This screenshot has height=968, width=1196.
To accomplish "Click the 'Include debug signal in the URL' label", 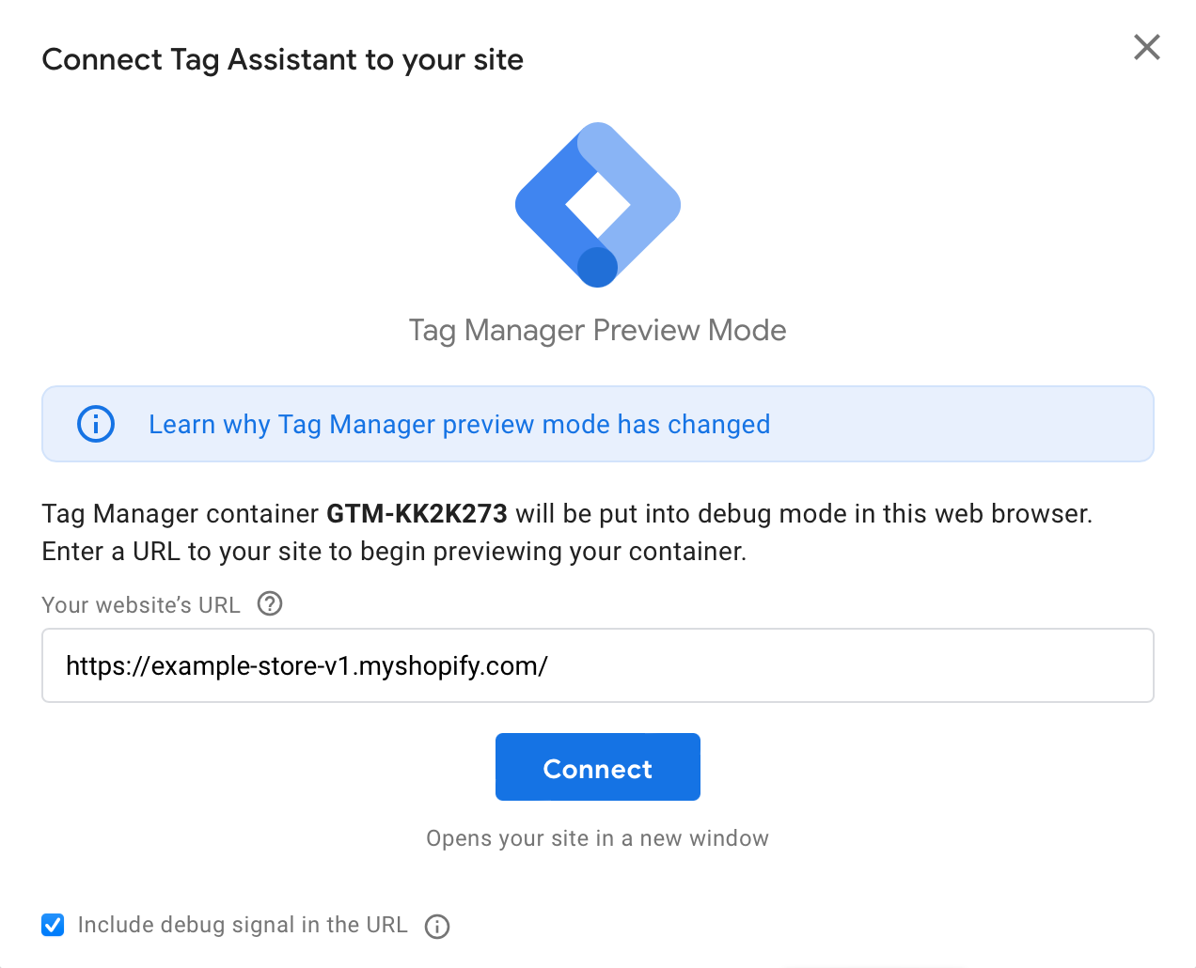I will [x=243, y=925].
